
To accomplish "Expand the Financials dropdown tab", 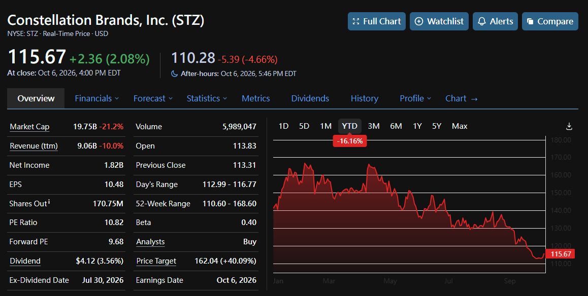I will (97, 98).
